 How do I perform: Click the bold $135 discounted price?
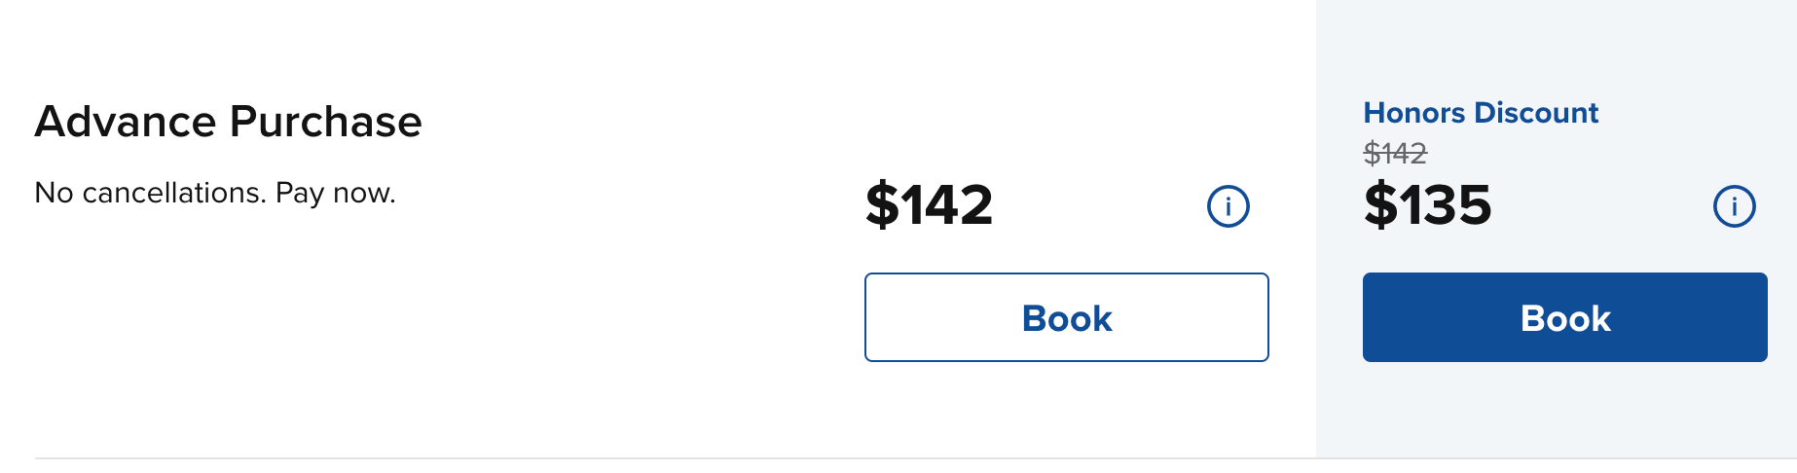(x=1427, y=204)
